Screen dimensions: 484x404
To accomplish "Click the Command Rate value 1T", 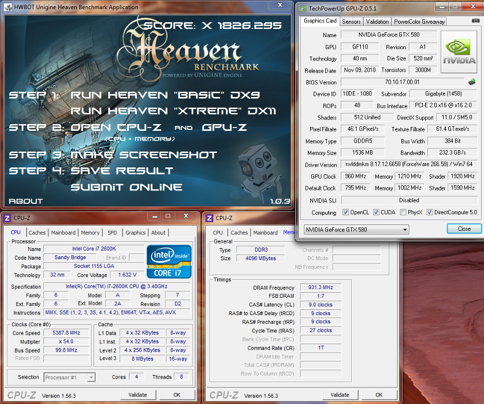I will click(321, 348).
